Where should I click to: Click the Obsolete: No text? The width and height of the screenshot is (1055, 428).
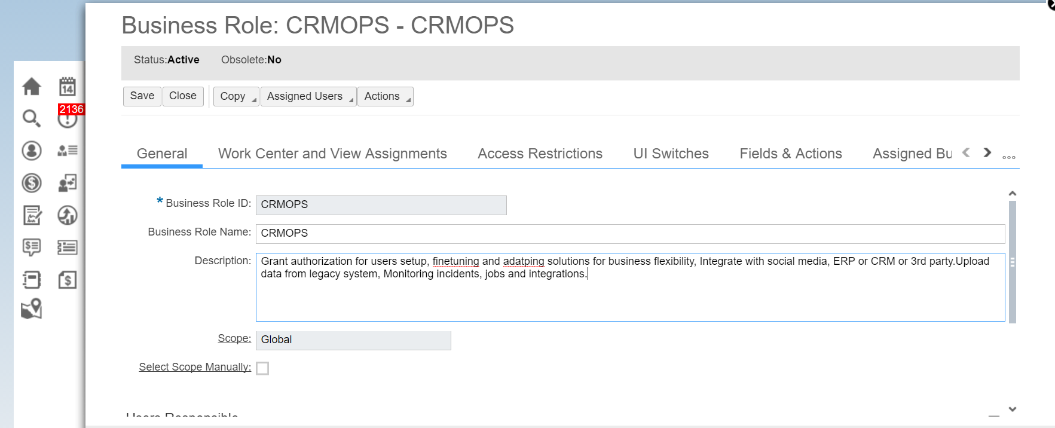coord(251,60)
